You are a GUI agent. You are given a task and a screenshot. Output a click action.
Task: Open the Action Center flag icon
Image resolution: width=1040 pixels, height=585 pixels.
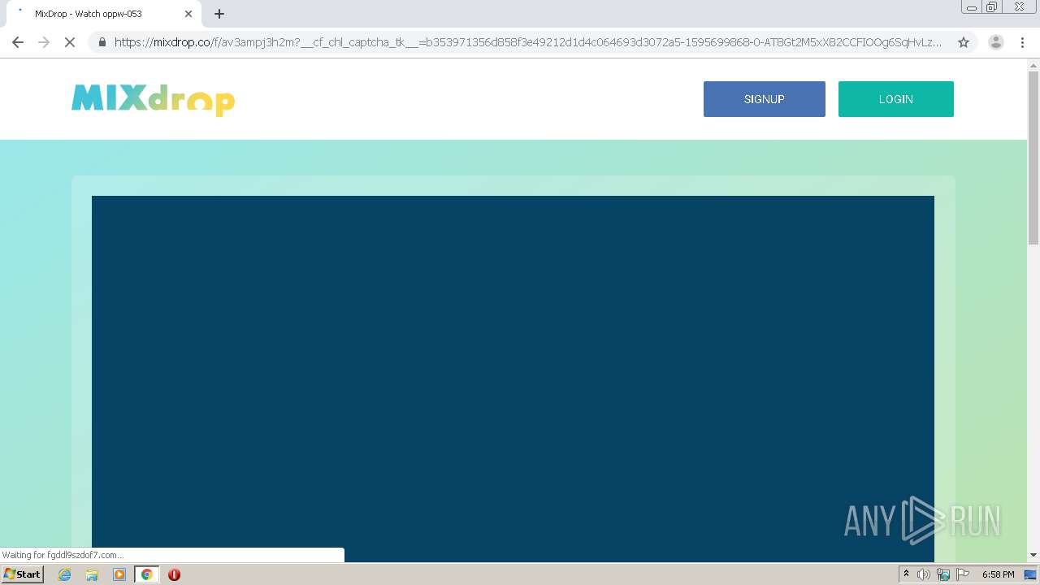tap(963, 574)
